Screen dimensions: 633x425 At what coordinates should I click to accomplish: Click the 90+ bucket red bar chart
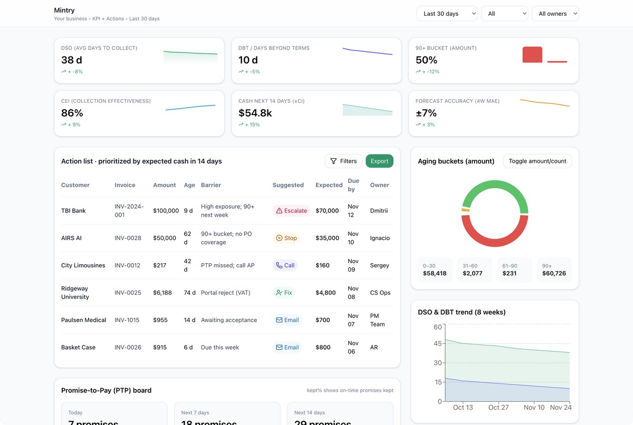[x=532, y=55]
